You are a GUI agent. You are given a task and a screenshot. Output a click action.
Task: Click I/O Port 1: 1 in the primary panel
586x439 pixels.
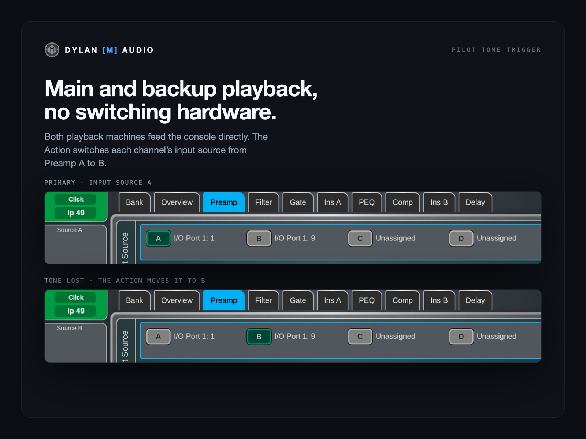pyautogui.click(x=194, y=238)
